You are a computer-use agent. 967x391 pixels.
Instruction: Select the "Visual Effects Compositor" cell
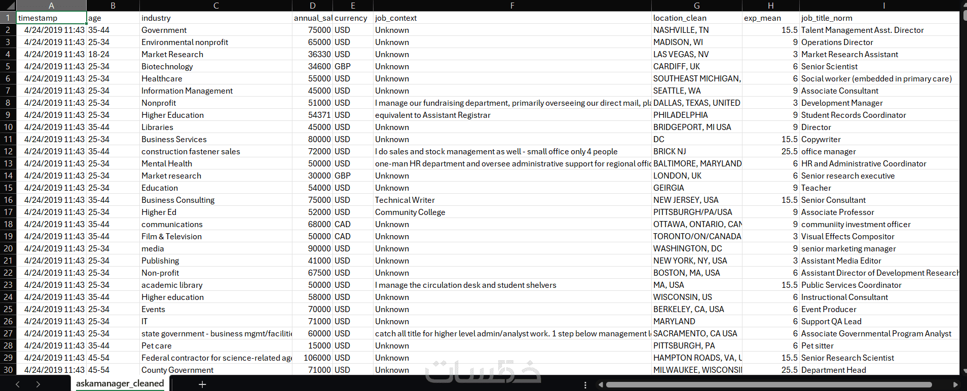click(879, 236)
